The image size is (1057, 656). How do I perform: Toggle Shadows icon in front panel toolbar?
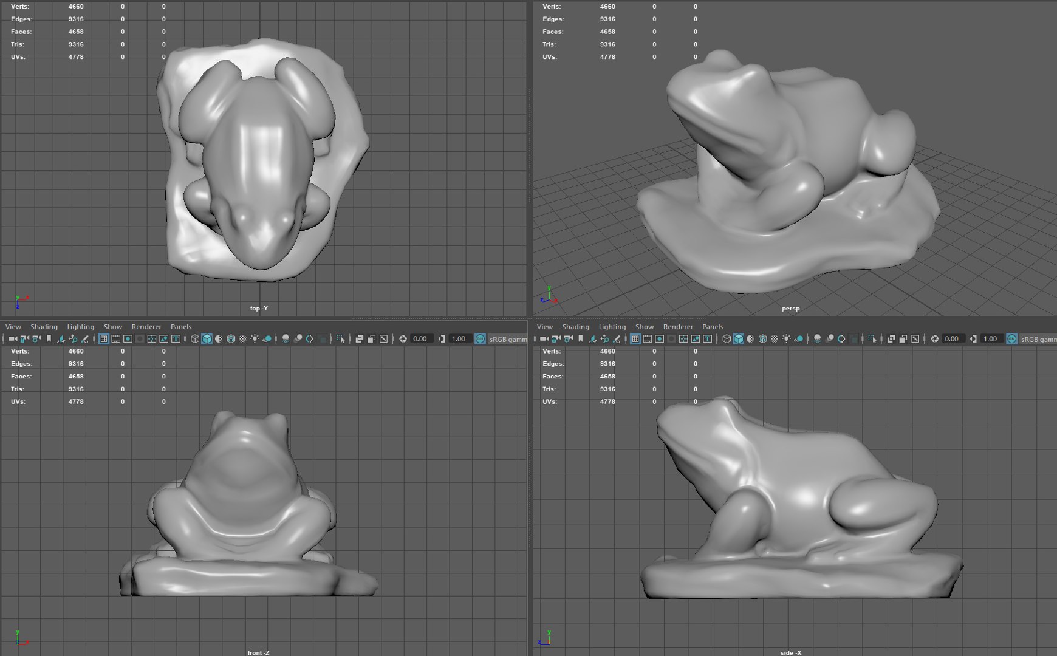pyautogui.click(x=267, y=339)
